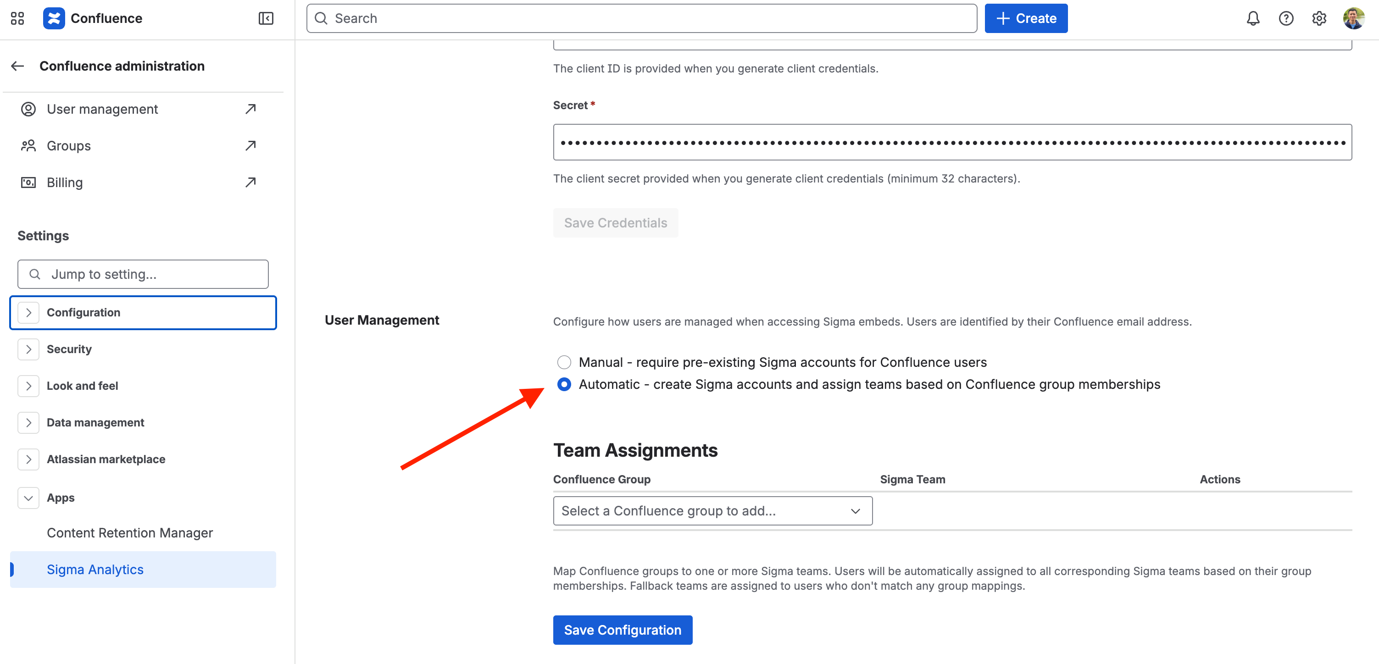Select Manual user management radio option
Viewport: 1379px width, 664px height.
(x=564, y=362)
